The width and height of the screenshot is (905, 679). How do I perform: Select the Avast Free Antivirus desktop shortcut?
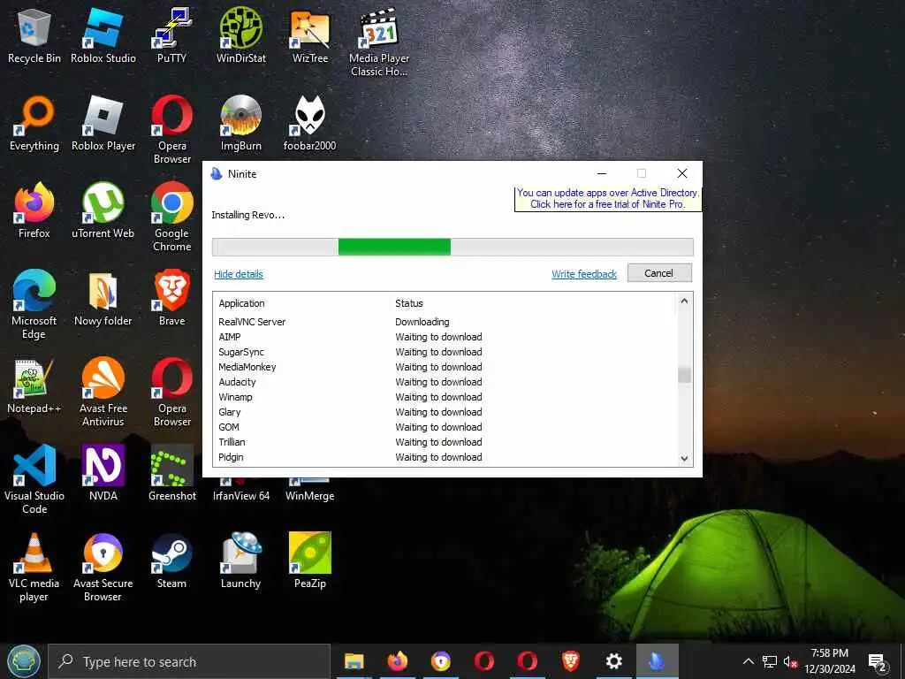pos(103,392)
